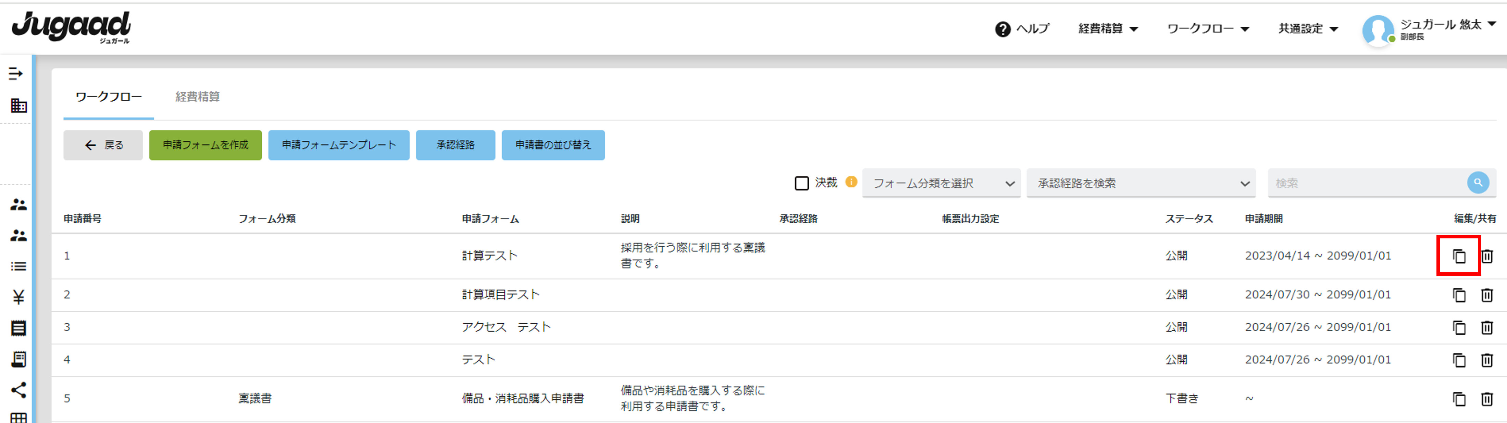
Task: Click the 帳票出力設定 column header
Action: [970, 219]
